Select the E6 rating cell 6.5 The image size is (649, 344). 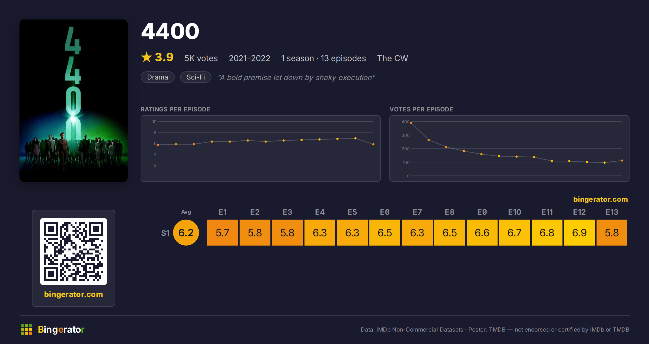(385, 233)
